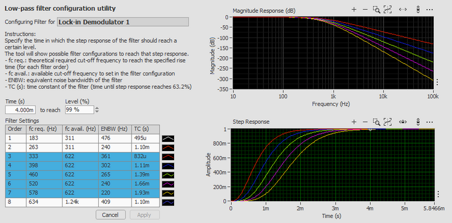This screenshot has width=452, height=223.
Task: Click the 476 ENBW cell
Action: coord(115,138)
